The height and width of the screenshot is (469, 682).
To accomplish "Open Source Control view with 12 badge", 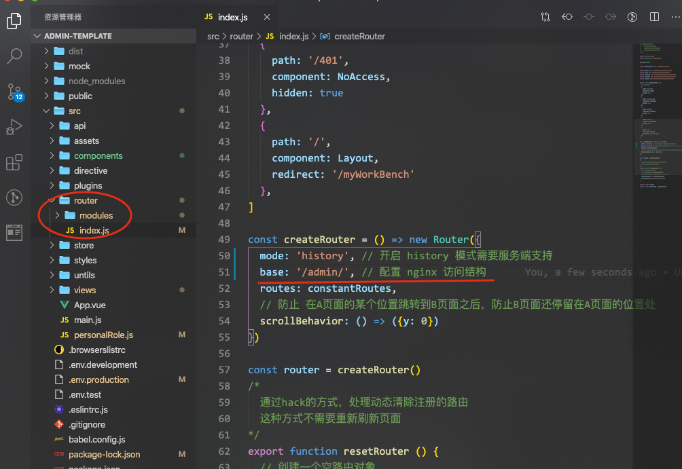I will click(15, 92).
